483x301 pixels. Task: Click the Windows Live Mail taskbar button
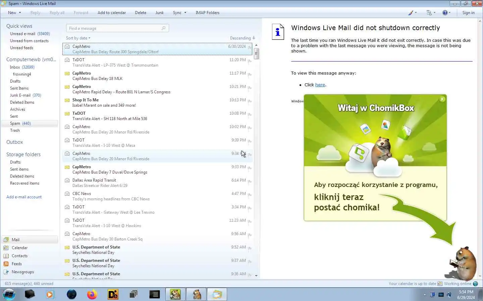click(x=217, y=294)
